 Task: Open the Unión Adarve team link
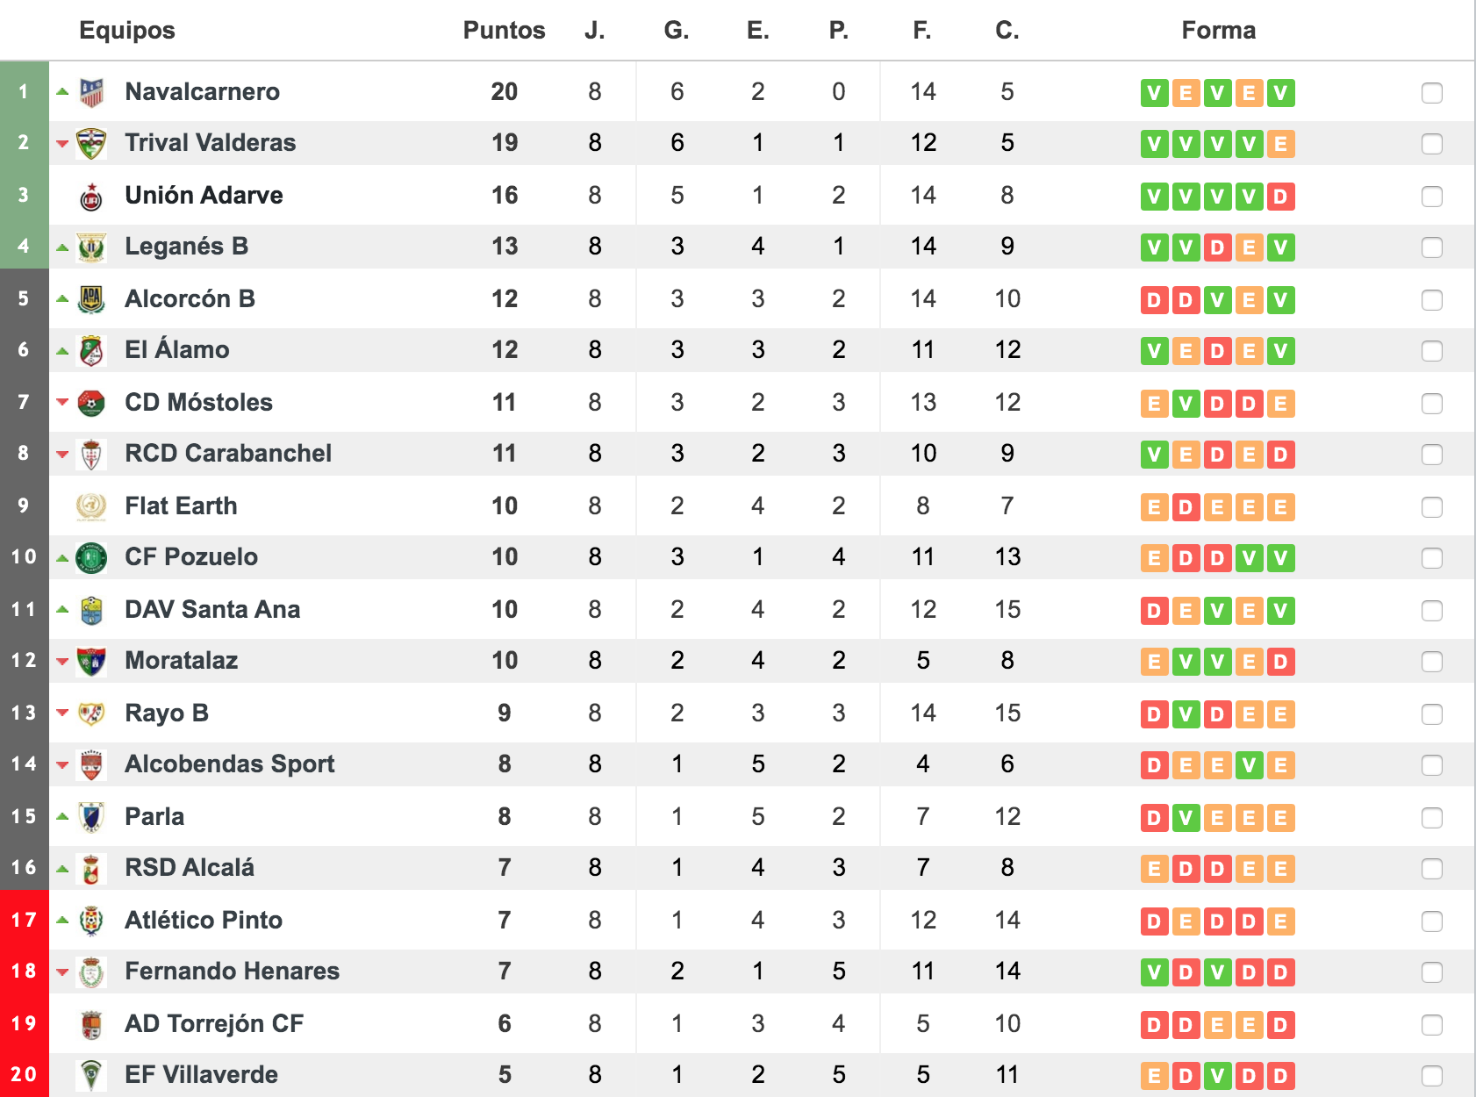point(204,195)
